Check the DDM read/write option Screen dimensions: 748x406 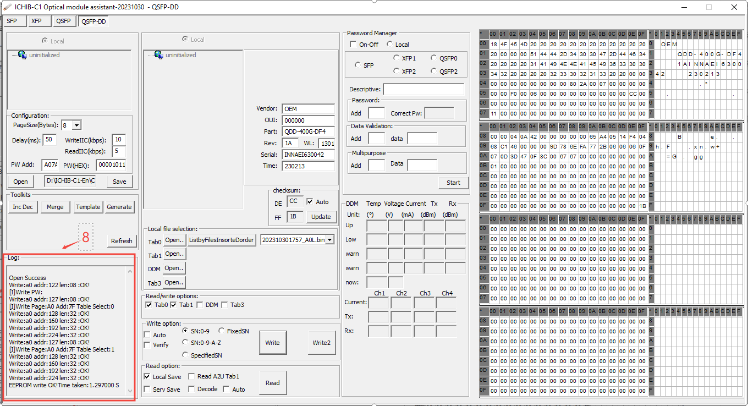(x=200, y=305)
